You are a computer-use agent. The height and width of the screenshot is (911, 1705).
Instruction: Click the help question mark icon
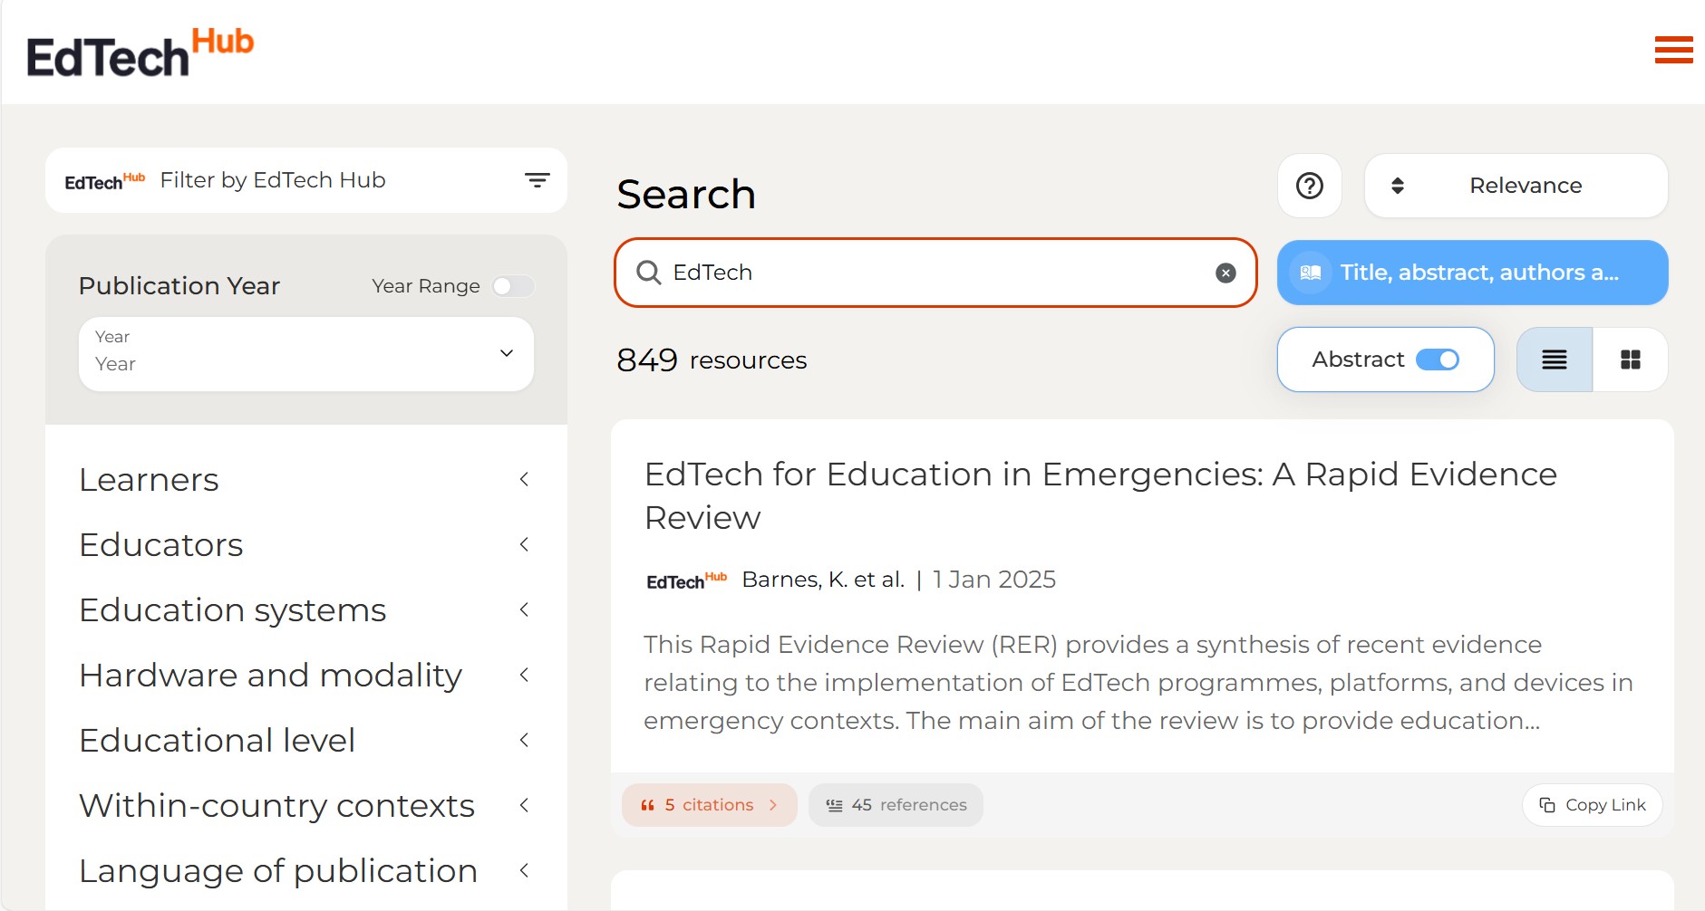[1309, 186]
